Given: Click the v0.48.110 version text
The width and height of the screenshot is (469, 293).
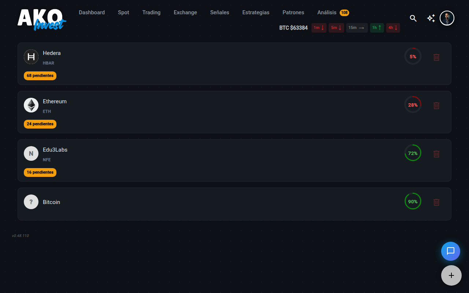Looking at the screenshot, I should coord(20,236).
